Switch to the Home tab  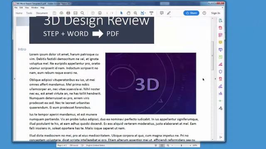click(x=19, y=13)
